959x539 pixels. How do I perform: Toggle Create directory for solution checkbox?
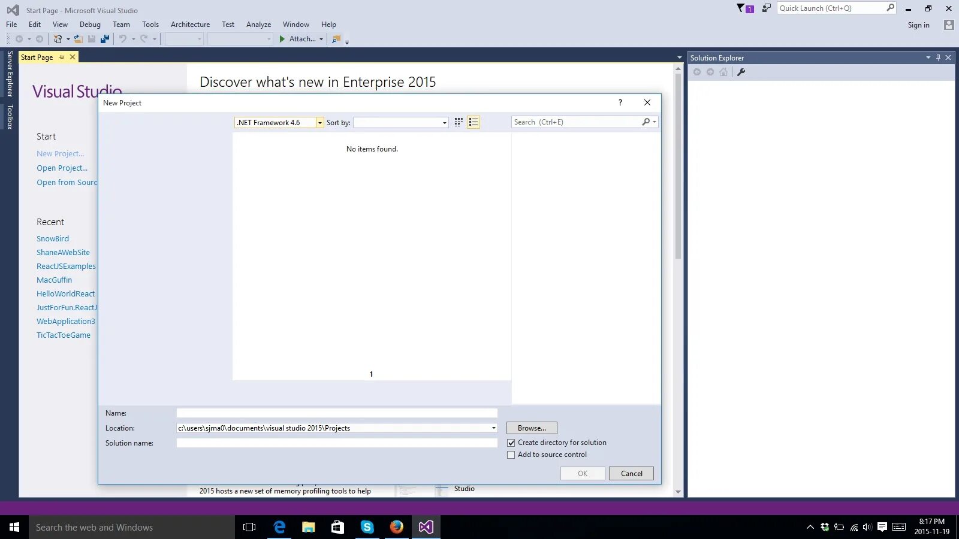click(x=511, y=443)
